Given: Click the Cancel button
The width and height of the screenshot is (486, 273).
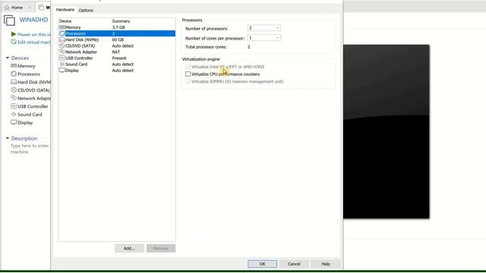Looking at the screenshot, I should coord(294,264).
